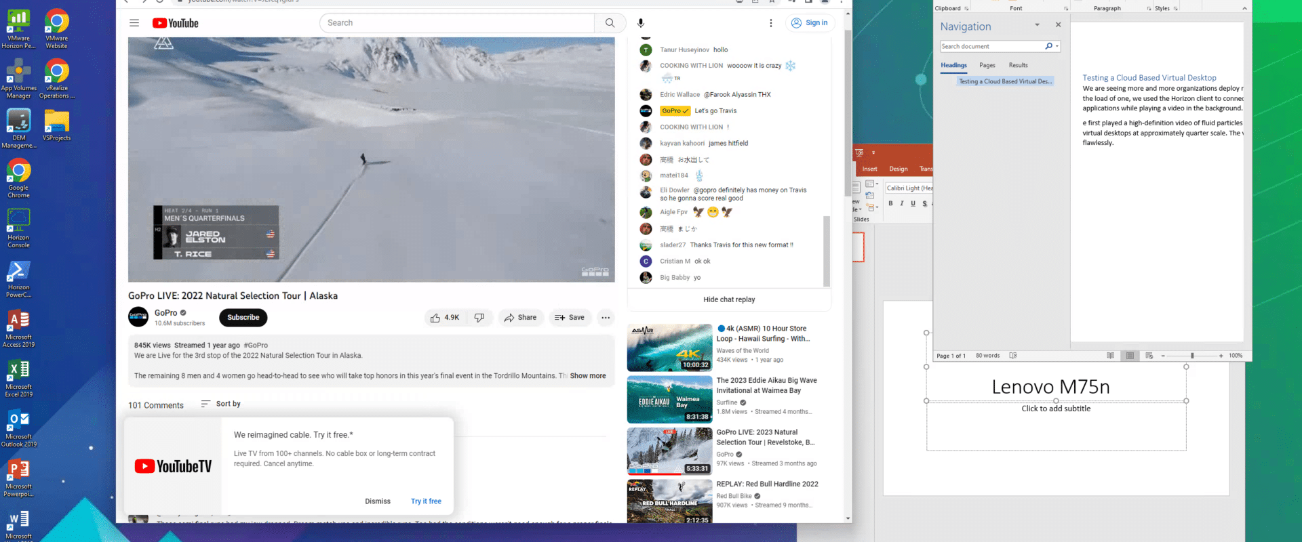1302x542 pixels.
Task: Open the Sort by comments option
Action: (x=221, y=404)
